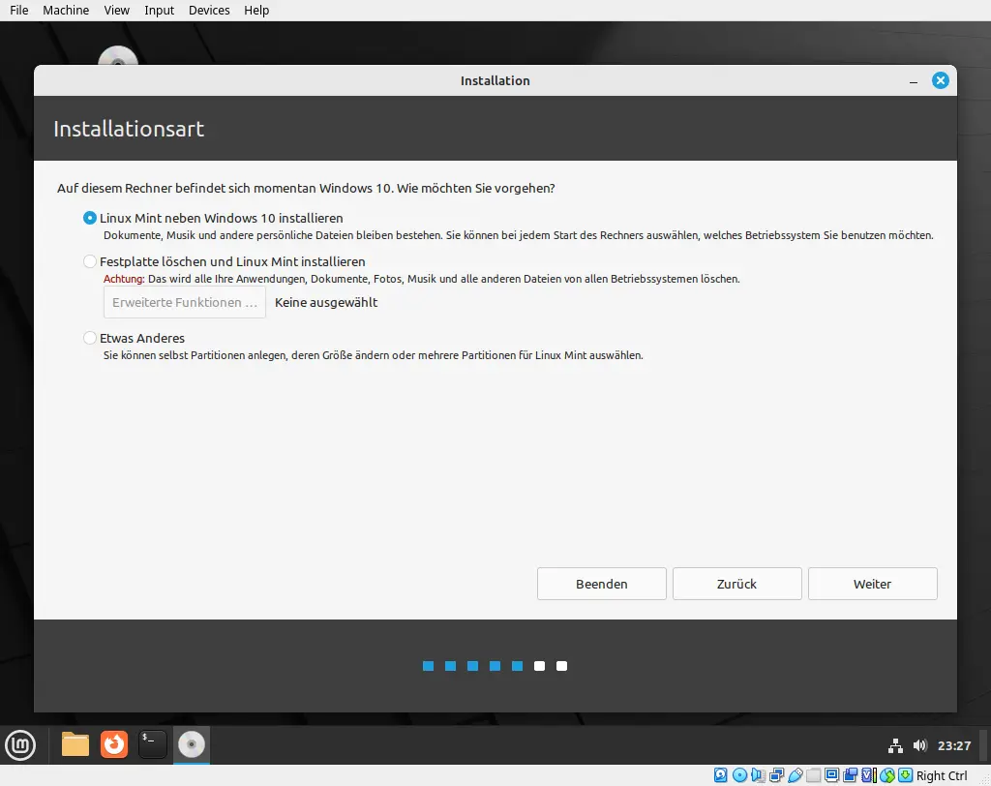Click the 23:27 clock in the Mint panel

point(953,745)
